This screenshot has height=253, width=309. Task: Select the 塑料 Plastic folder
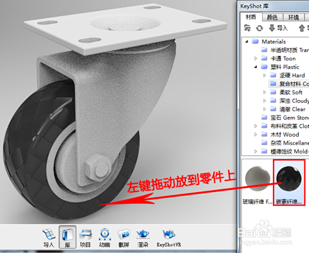pyautogui.click(x=280, y=67)
